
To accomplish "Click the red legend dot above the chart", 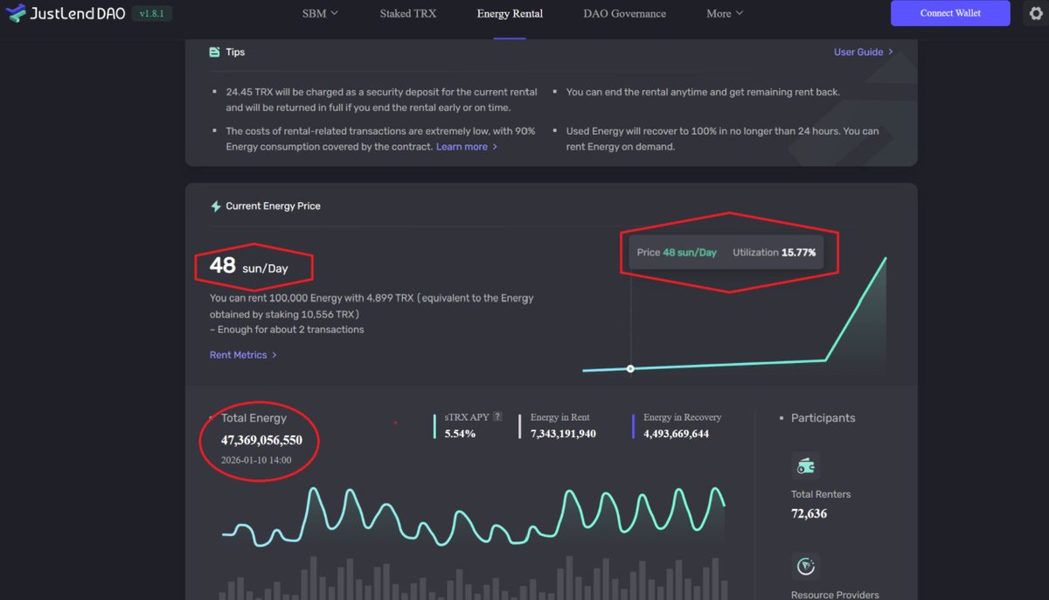I will tap(395, 422).
